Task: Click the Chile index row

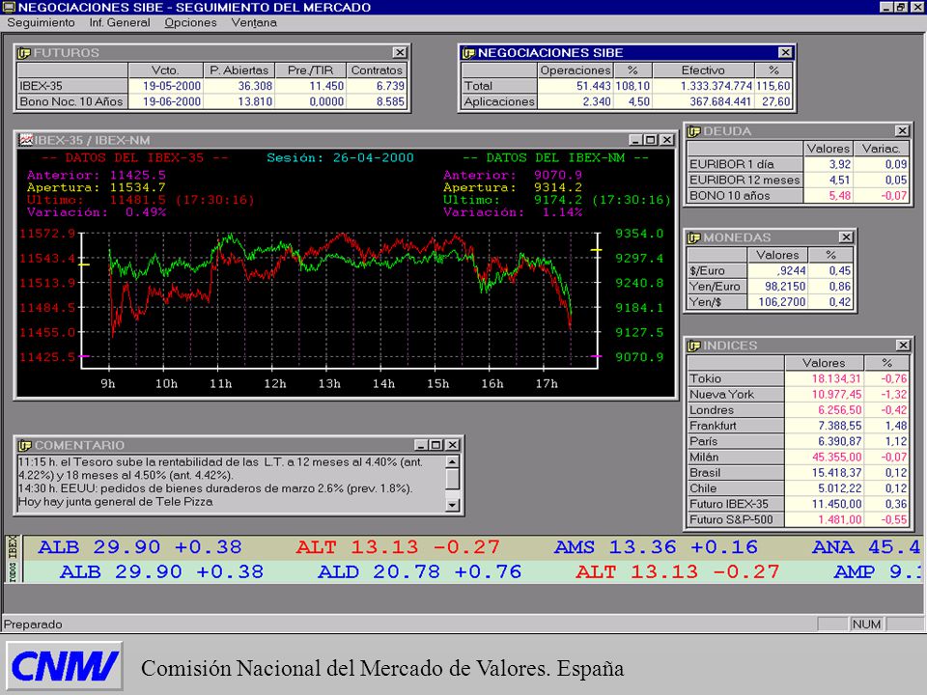Action: click(799, 488)
